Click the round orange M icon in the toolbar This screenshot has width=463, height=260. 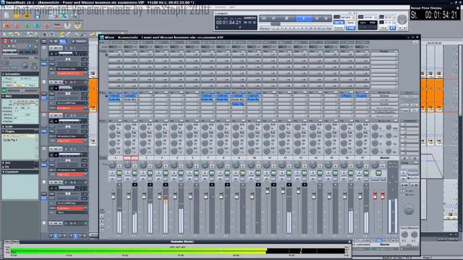tap(7, 26)
